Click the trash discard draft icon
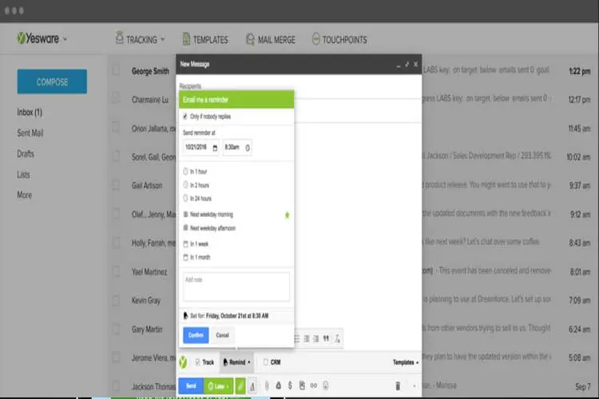Screen dimensions: 599x399 [x=398, y=386]
